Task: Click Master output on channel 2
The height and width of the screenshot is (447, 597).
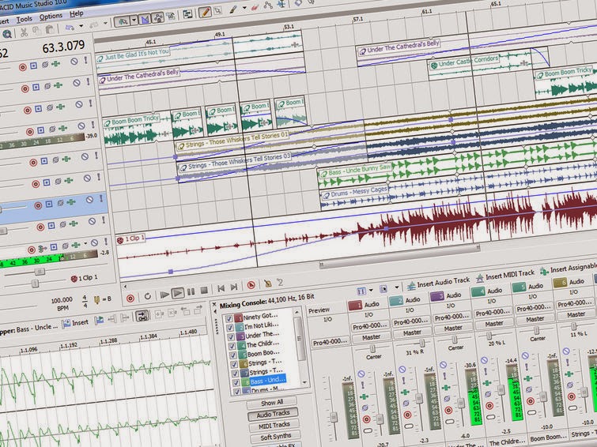Action: [x=412, y=332]
